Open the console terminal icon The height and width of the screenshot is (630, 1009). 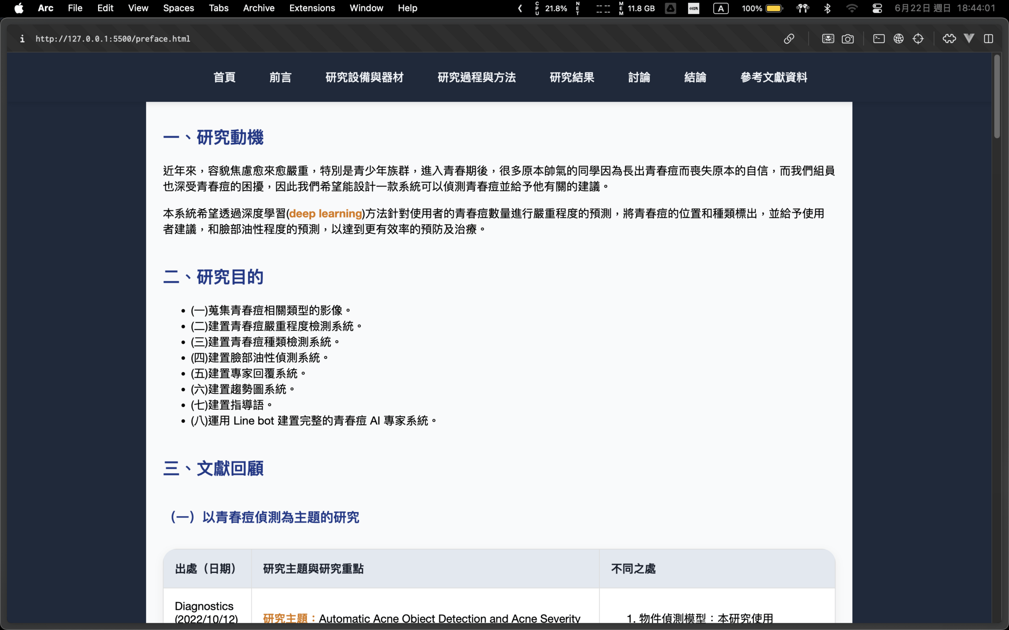click(x=879, y=39)
